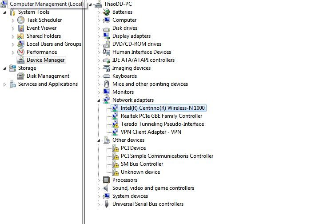Click the Services and Applications icon
This screenshot has width=311, height=224.
click(x=12, y=84)
